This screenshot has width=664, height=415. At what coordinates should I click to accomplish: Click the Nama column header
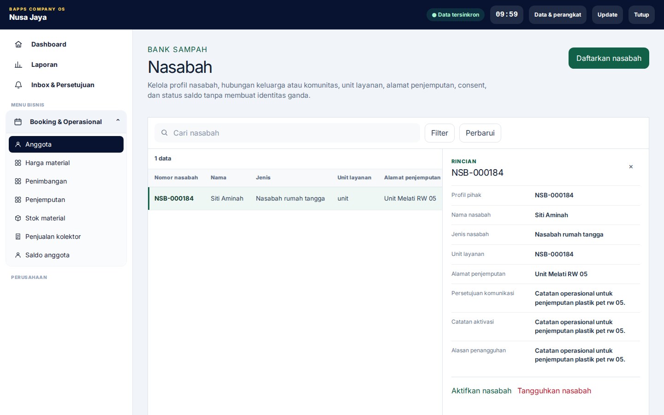(x=219, y=178)
